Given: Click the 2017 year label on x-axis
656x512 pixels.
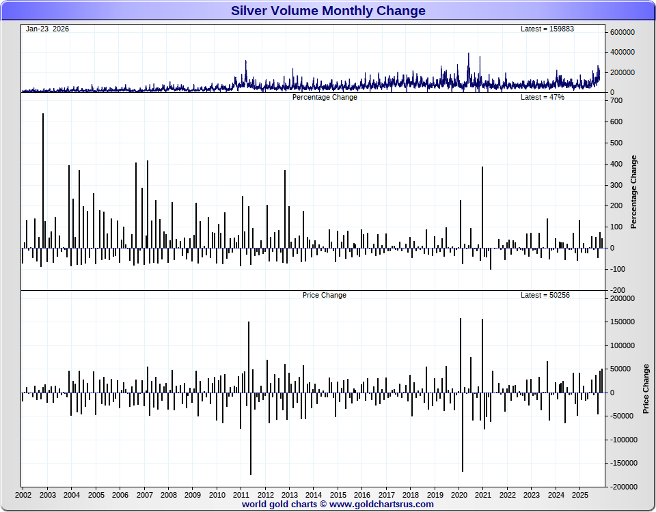Looking at the screenshot, I should tap(387, 496).
